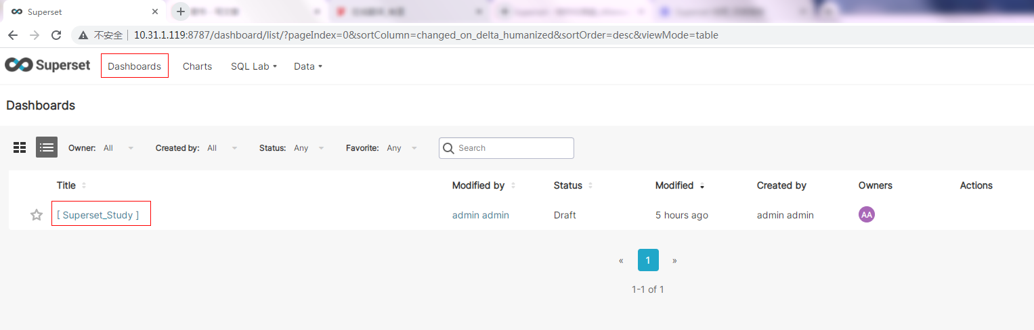This screenshot has height=330, width=1034.
Task: Sort by Title column arrows
Action: [84, 185]
